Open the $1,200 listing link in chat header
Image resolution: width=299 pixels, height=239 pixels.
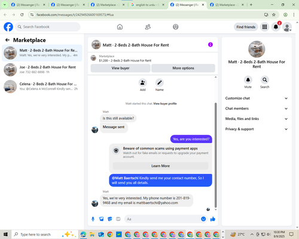(125, 60)
